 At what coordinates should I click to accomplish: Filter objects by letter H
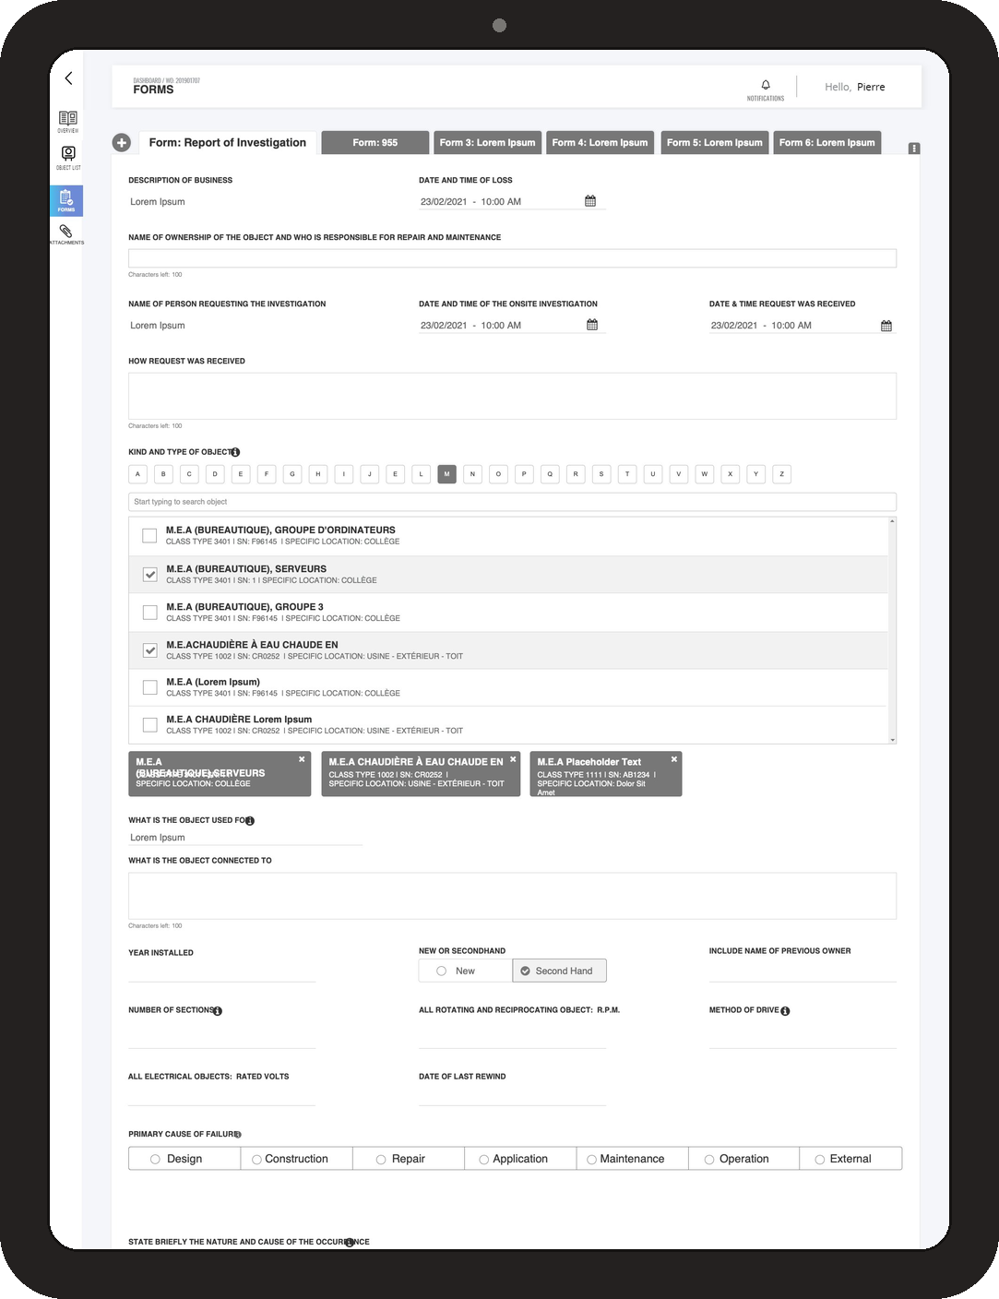click(318, 474)
